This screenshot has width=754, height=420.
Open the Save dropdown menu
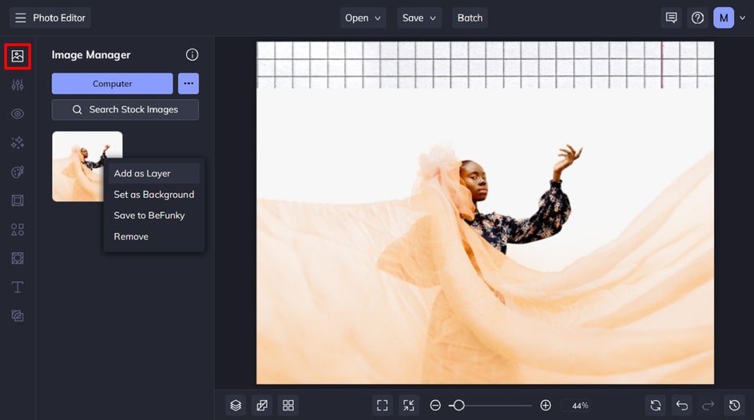[419, 18]
